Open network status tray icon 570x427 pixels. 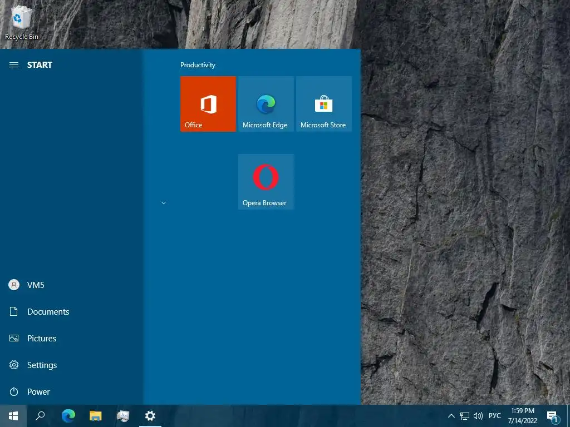point(465,416)
